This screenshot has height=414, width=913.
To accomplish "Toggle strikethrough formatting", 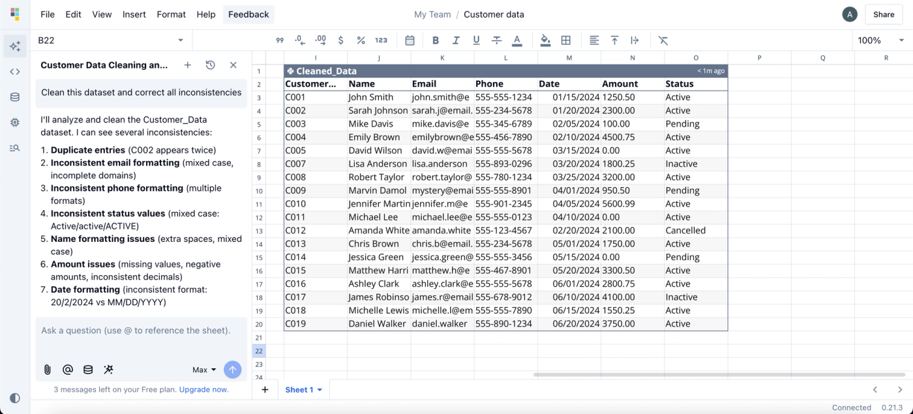I will point(496,40).
